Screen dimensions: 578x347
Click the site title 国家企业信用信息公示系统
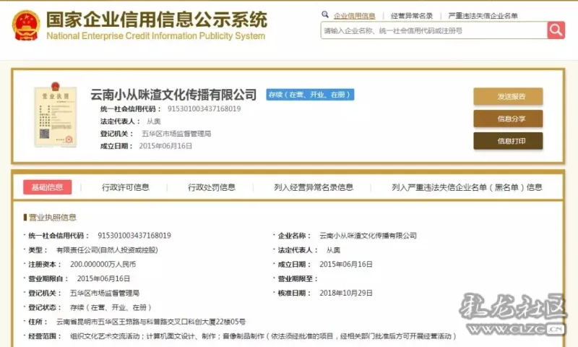(x=156, y=20)
